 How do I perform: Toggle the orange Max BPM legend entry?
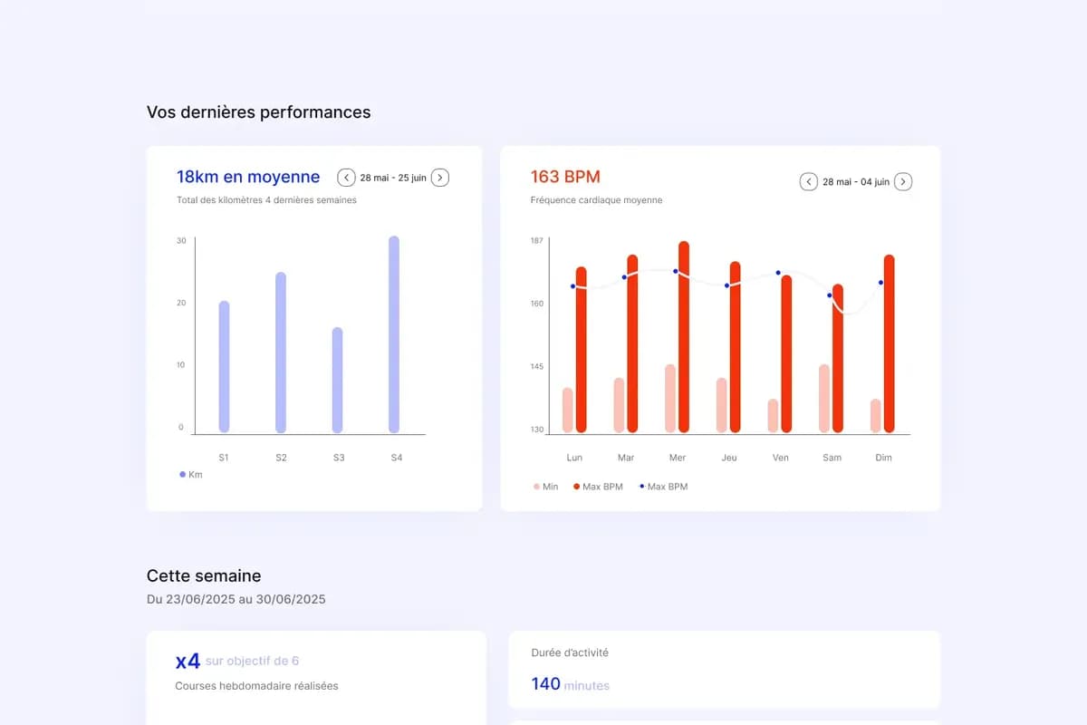(x=598, y=486)
